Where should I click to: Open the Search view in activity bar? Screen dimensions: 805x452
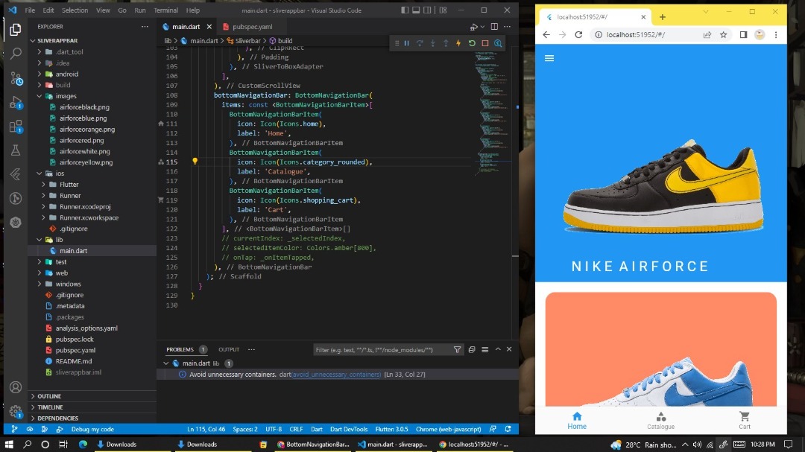point(16,54)
